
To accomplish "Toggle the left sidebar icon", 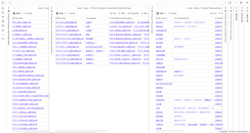I will [3, 3].
